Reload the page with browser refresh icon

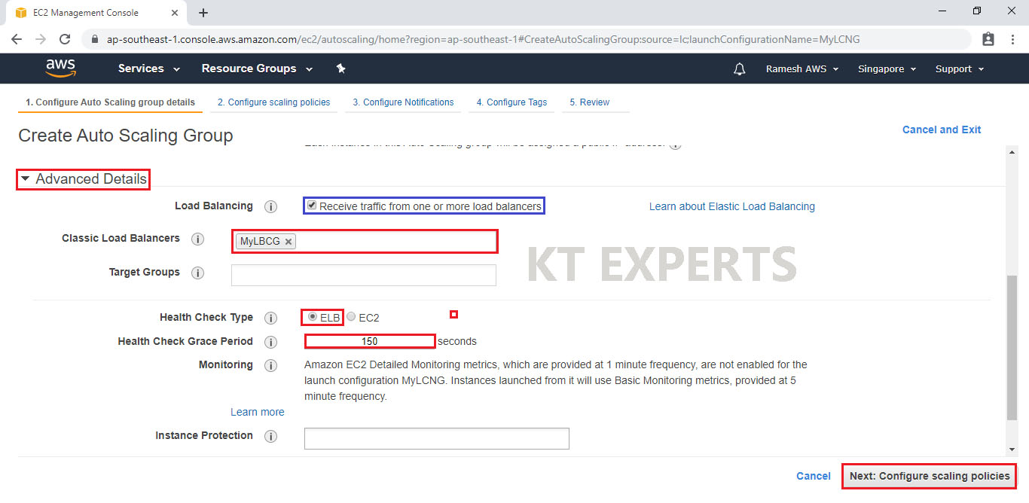point(65,39)
